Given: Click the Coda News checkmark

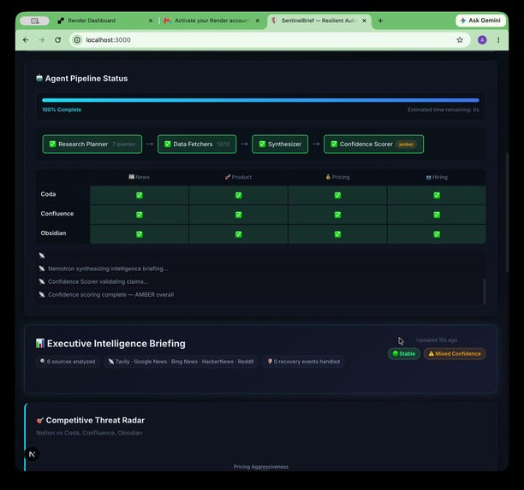Looking at the screenshot, I should click(x=140, y=195).
